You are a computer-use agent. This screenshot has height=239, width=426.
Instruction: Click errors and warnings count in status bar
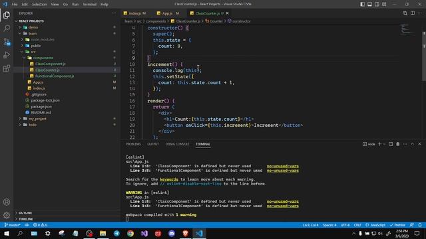pos(40,225)
